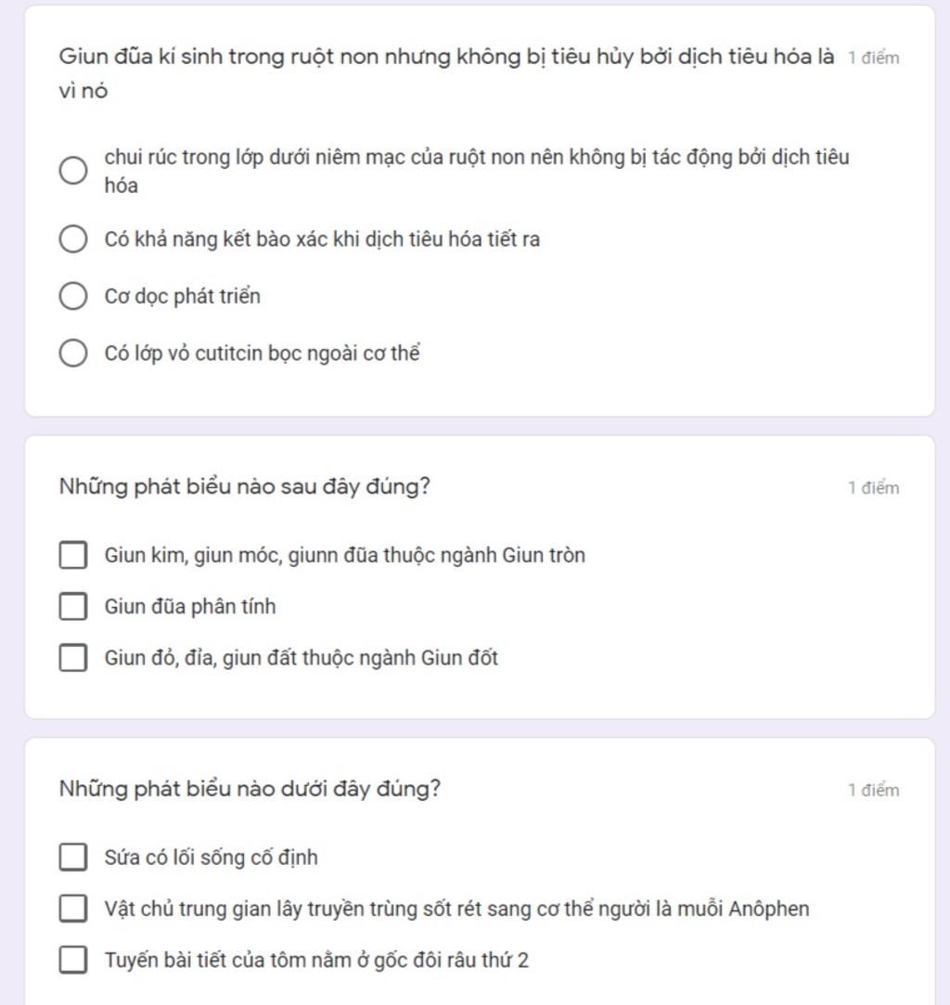The image size is (950, 1005).
Task: Select radio option 'chui rúc trong lớp dưới niêm mạc'
Action: coord(73,171)
